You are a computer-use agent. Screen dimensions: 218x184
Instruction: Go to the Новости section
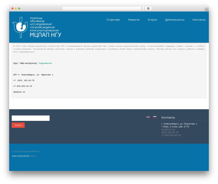coord(134,20)
